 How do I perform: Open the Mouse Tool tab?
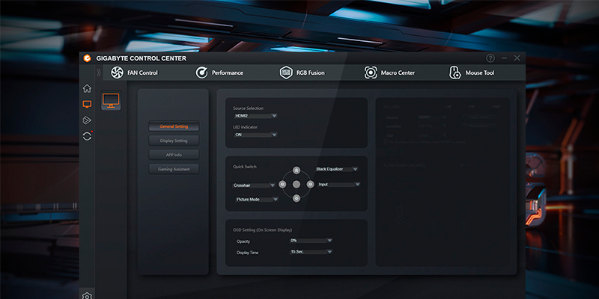coord(472,73)
